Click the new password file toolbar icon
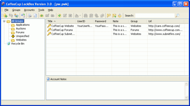Screen dimensions: 190x106 [5, 16]
